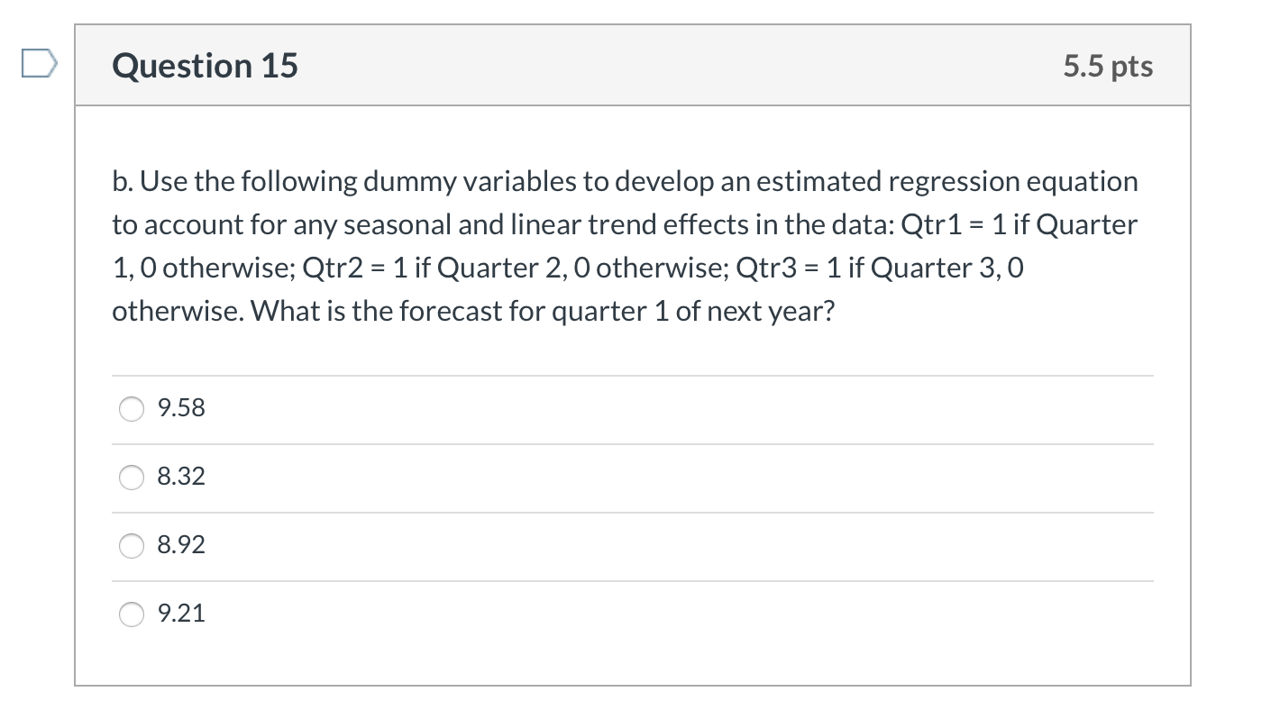The width and height of the screenshot is (1271, 710).
Task: Click the Question 15 header title
Action: (205, 65)
